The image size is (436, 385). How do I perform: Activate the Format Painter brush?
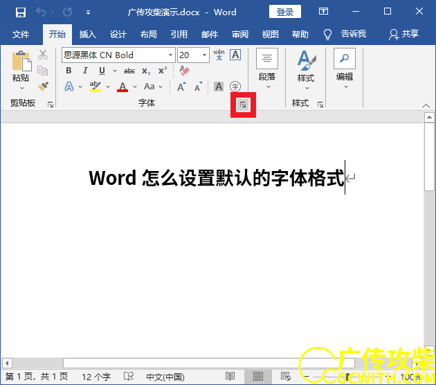click(43, 87)
